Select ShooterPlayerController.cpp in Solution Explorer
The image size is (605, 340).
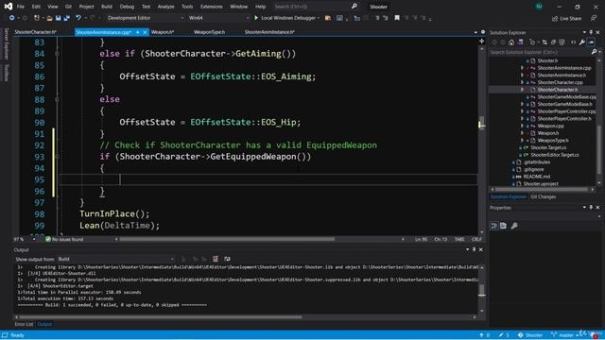(x=566, y=111)
